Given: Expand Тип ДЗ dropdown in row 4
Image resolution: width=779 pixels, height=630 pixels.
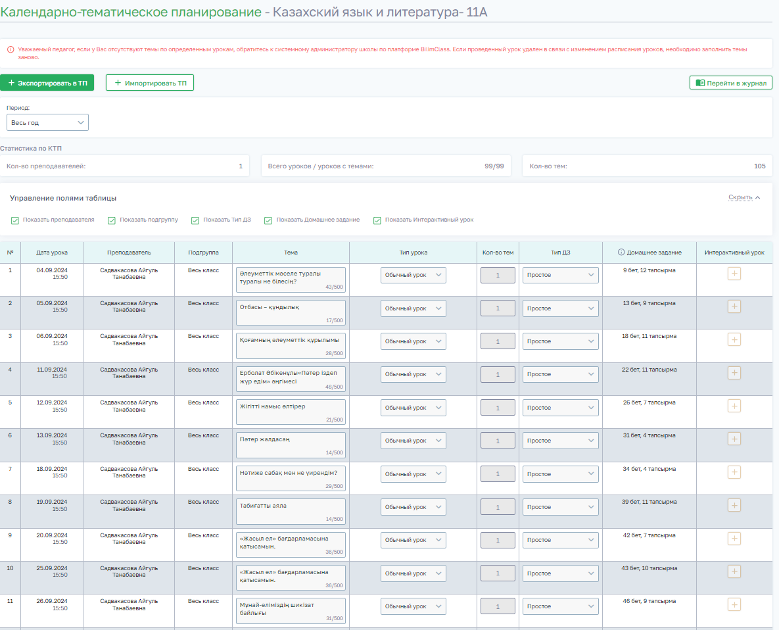Looking at the screenshot, I should click(x=560, y=374).
